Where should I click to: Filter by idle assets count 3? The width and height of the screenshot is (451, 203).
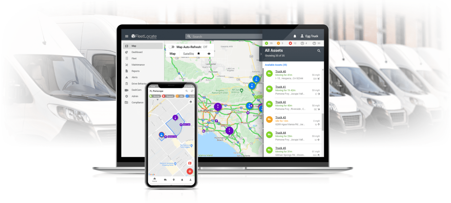[x=280, y=43]
